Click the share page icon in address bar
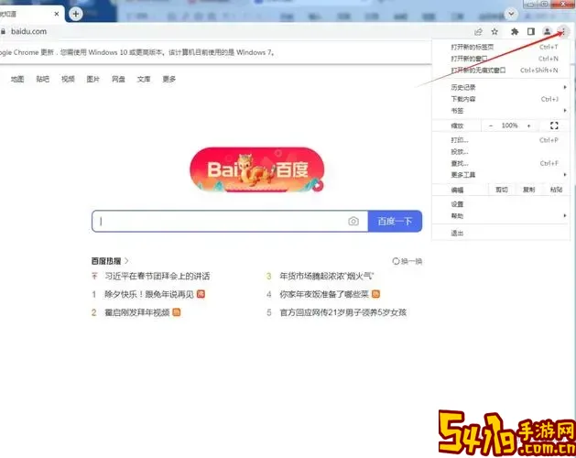 coord(478,32)
